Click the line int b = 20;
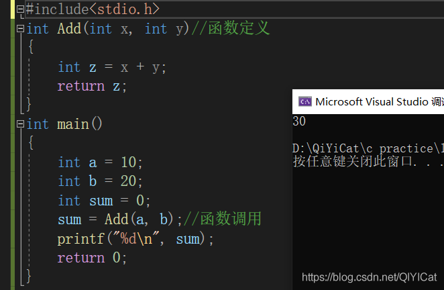 [x=100, y=181]
